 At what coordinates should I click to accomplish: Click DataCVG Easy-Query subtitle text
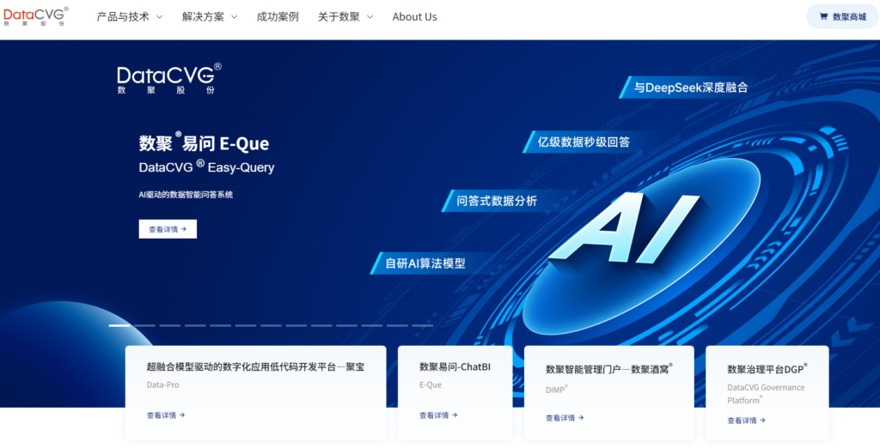tap(206, 167)
